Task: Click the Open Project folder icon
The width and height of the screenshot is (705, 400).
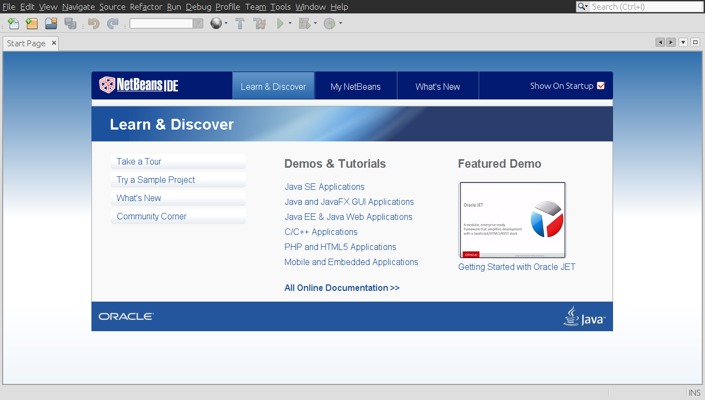Action: (51, 24)
